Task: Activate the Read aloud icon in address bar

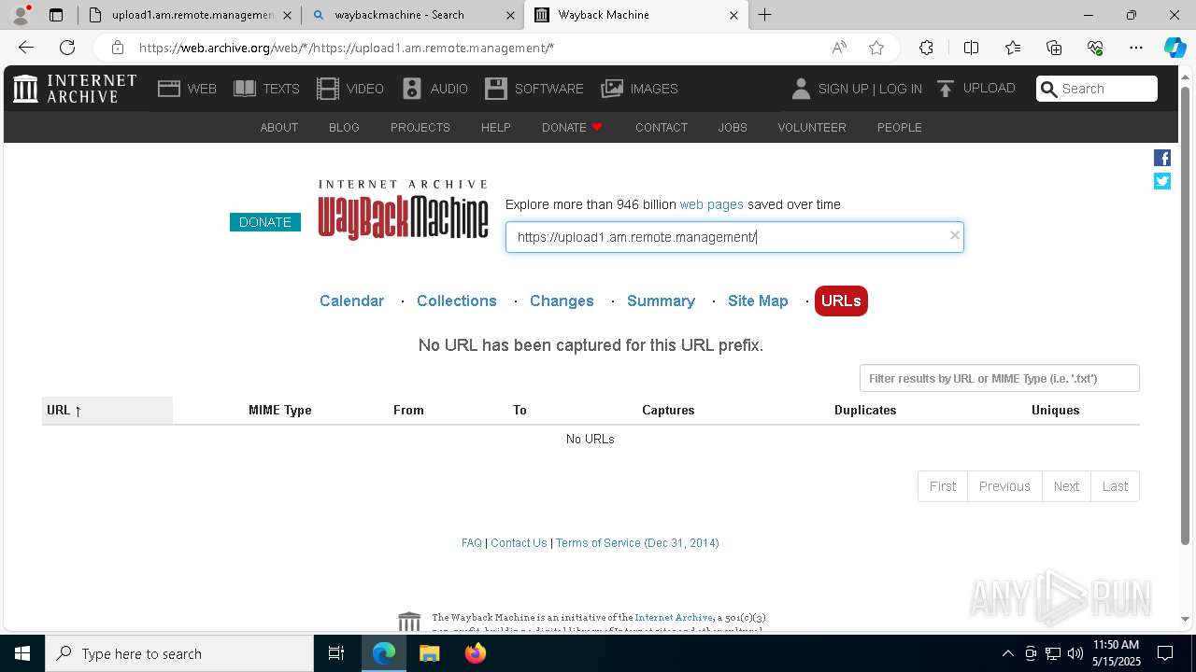Action: 839,48
